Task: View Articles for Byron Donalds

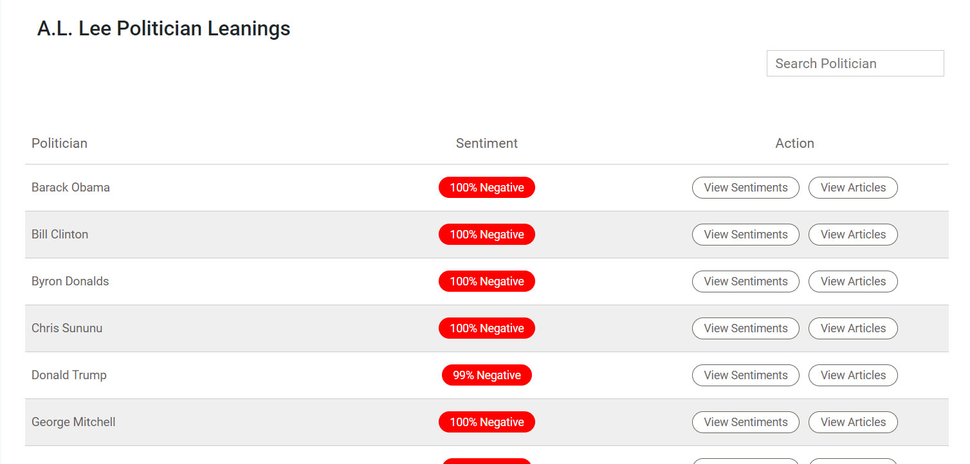Action: tap(853, 281)
